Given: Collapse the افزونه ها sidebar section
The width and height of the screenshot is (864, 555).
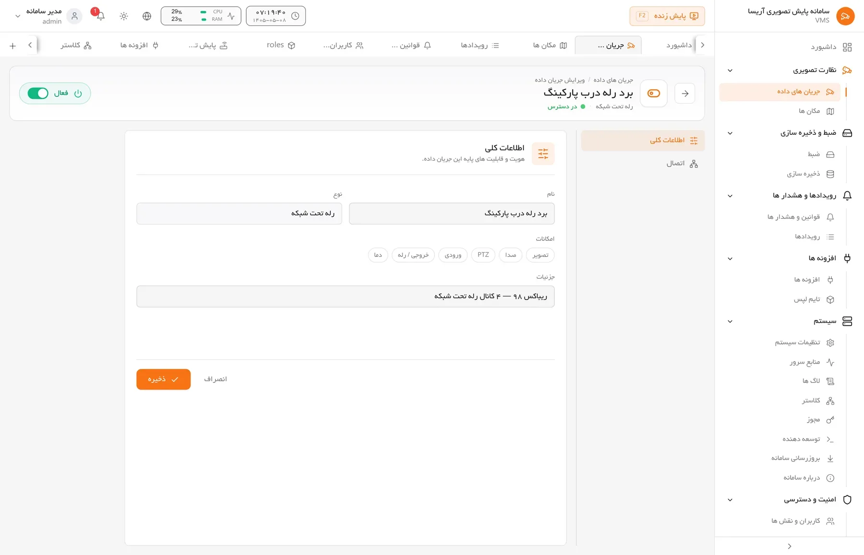Looking at the screenshot, I should (x=730, y=259).
